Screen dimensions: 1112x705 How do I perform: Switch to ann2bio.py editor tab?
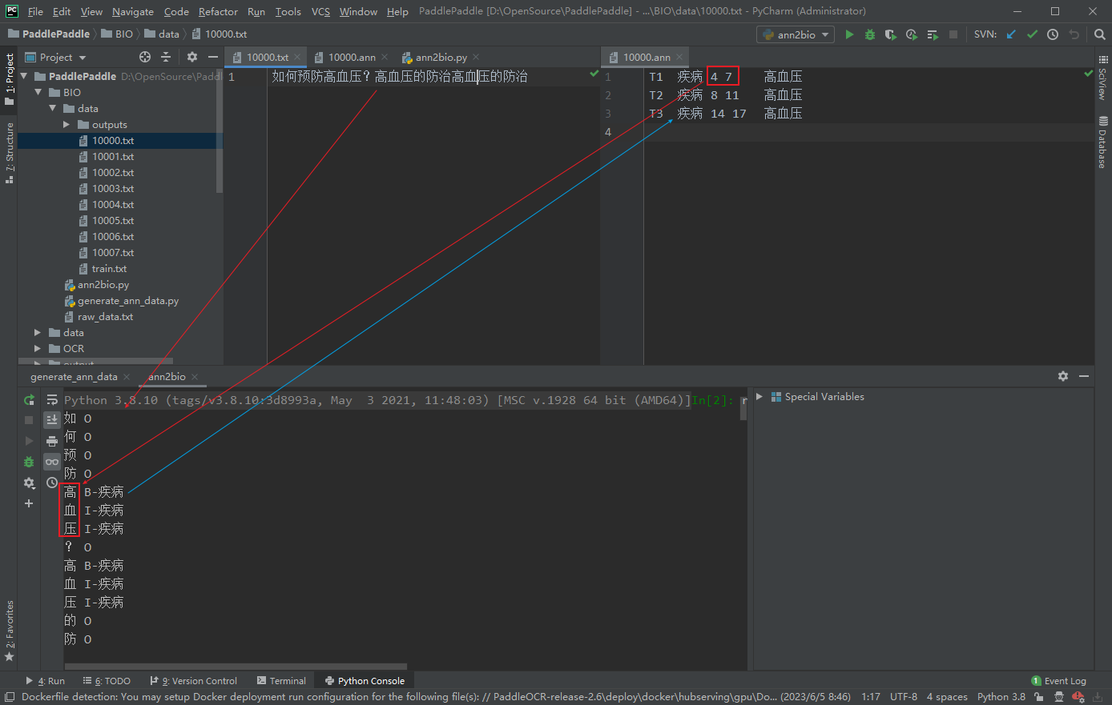440,57
